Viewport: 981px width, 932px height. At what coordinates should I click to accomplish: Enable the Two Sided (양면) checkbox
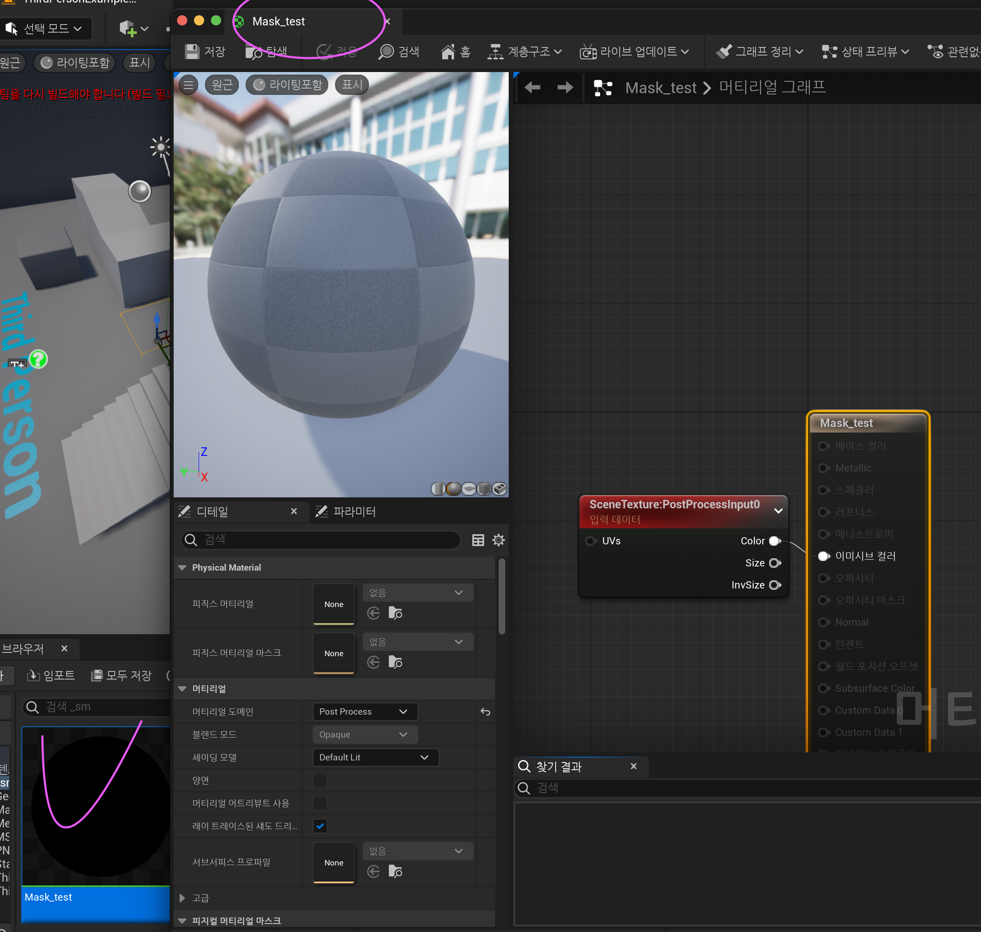pyautogui.click(x=320, y=780)
